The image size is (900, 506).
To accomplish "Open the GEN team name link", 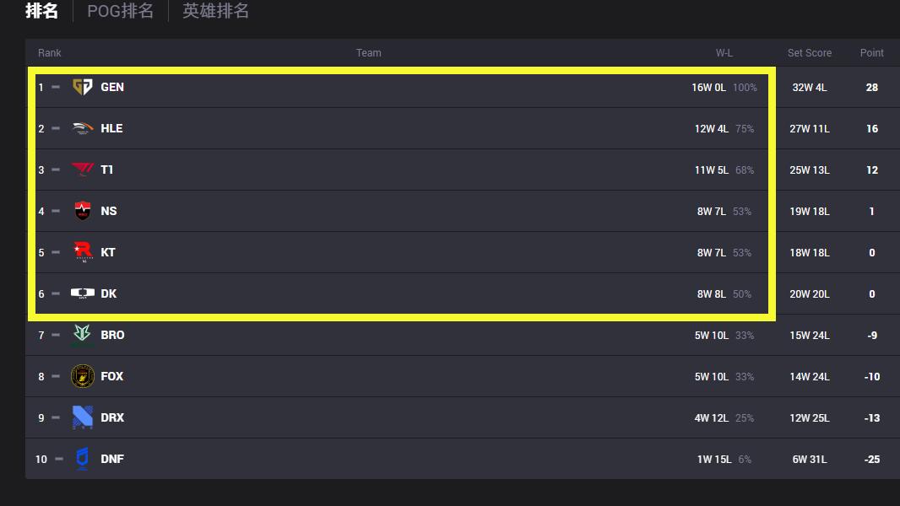I will [112, 87].
